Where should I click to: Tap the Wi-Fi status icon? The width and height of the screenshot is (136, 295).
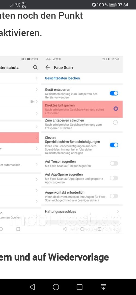(x=18, y=5)
